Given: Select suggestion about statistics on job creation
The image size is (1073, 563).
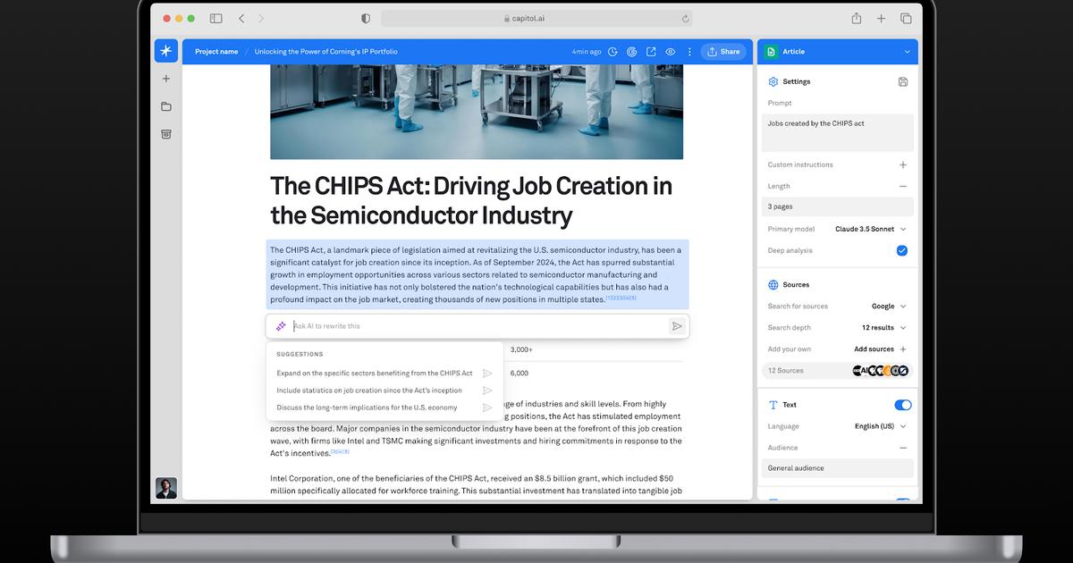Looking at the screenshot, I should click(x=369, y=390).
